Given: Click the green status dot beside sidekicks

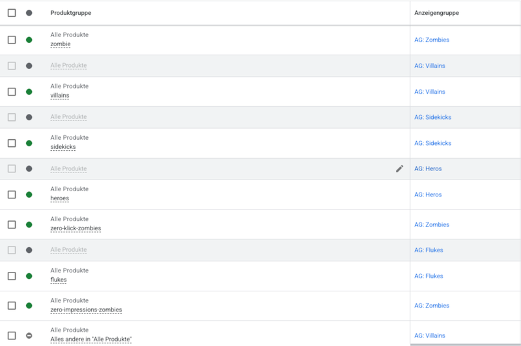Looking at the screenshot, I should 29,143.
